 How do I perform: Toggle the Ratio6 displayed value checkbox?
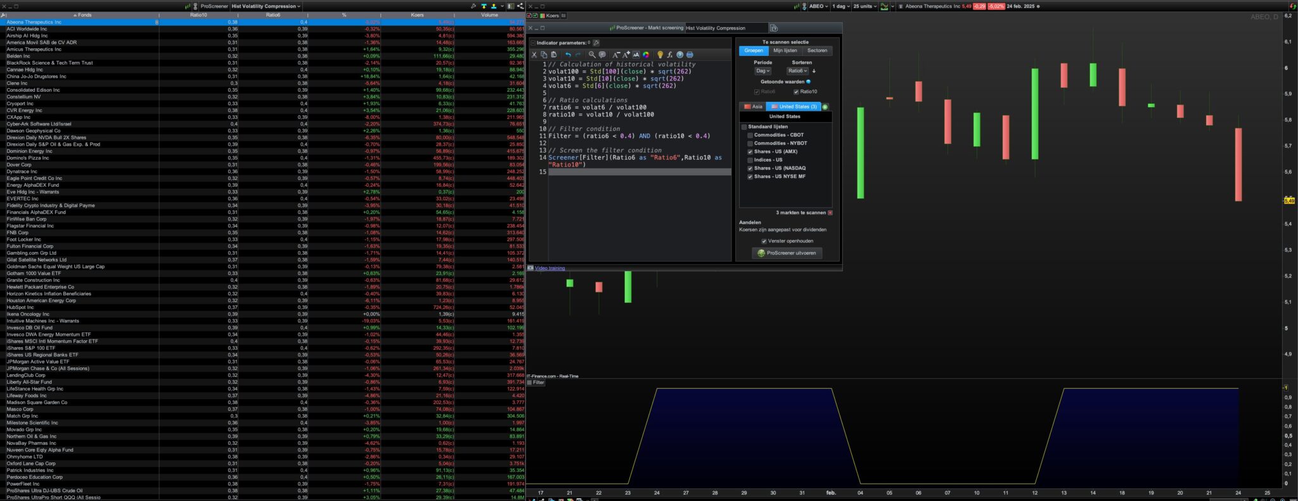(756, 92)
